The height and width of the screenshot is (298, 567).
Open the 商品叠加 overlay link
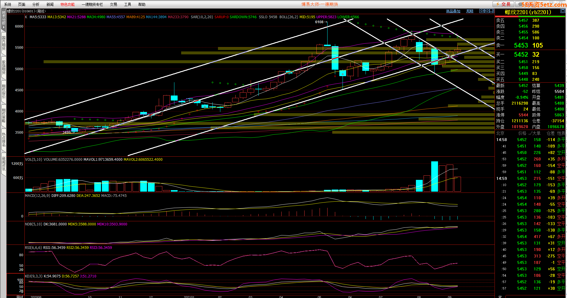[x=453, y=11]
